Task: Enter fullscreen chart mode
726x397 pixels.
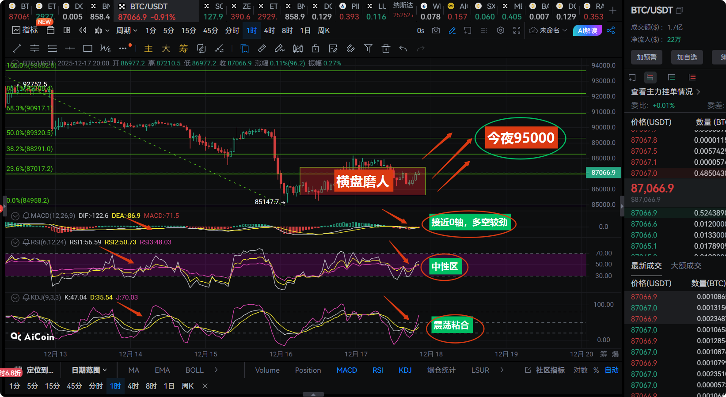Action: click(517, 30)
